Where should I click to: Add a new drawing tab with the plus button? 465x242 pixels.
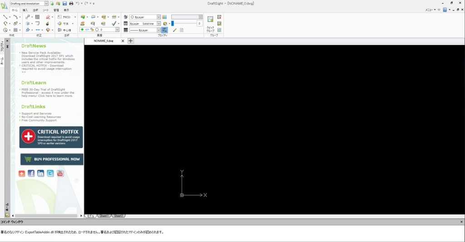(x=130, y=41)
